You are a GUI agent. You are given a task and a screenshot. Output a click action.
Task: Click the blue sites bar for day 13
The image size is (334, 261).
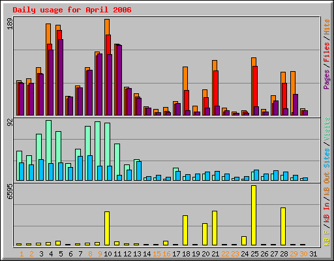point(139,171)
